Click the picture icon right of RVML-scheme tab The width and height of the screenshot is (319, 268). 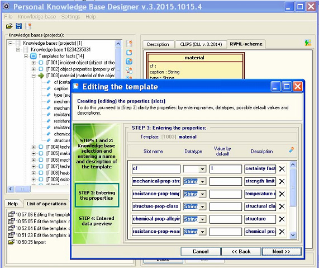[308, 43]
